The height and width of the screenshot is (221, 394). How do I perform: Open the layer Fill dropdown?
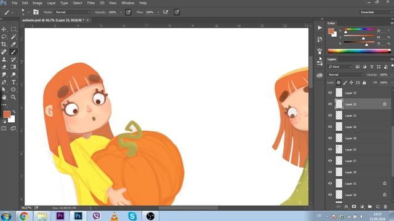(x=392, y=82)
